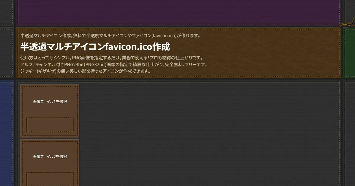
Task: Click the dashed drop box under 画像ファイル1
Action: pos(50,124)
